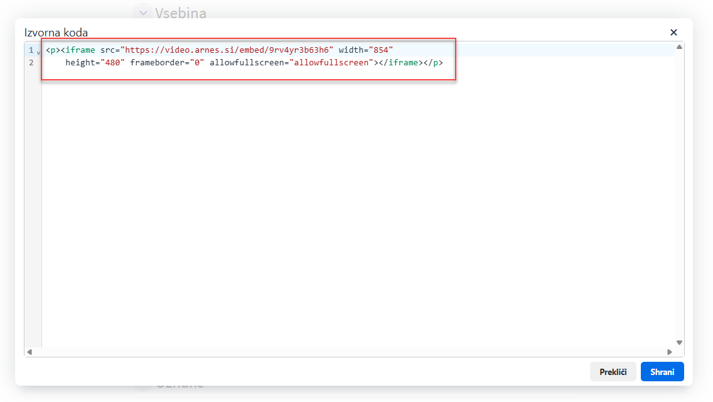This screenshot has height=402, width=713.
Task: Click the width value "854"
Action: point(381,50)
